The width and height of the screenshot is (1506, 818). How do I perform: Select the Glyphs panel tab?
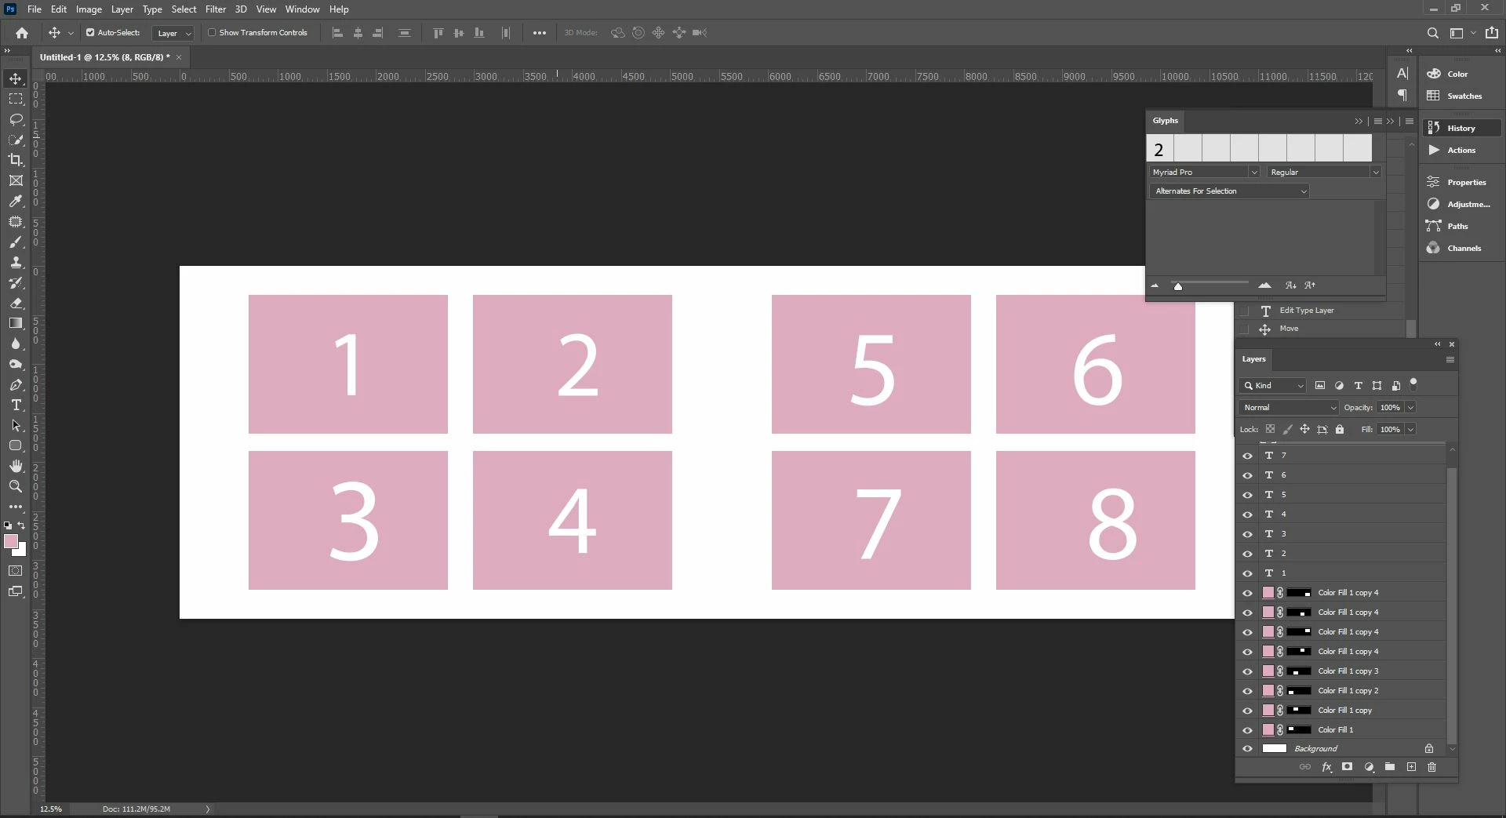1165,121
